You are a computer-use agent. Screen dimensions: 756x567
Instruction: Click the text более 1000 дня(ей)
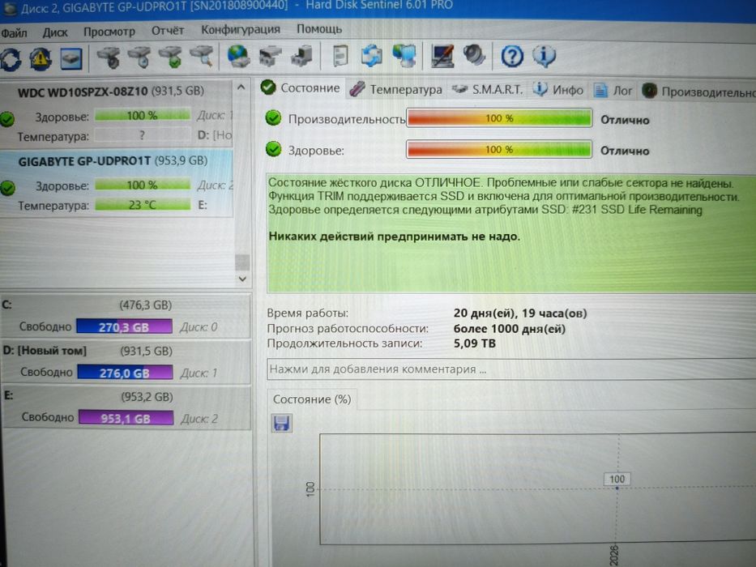(x=509, y=328)
